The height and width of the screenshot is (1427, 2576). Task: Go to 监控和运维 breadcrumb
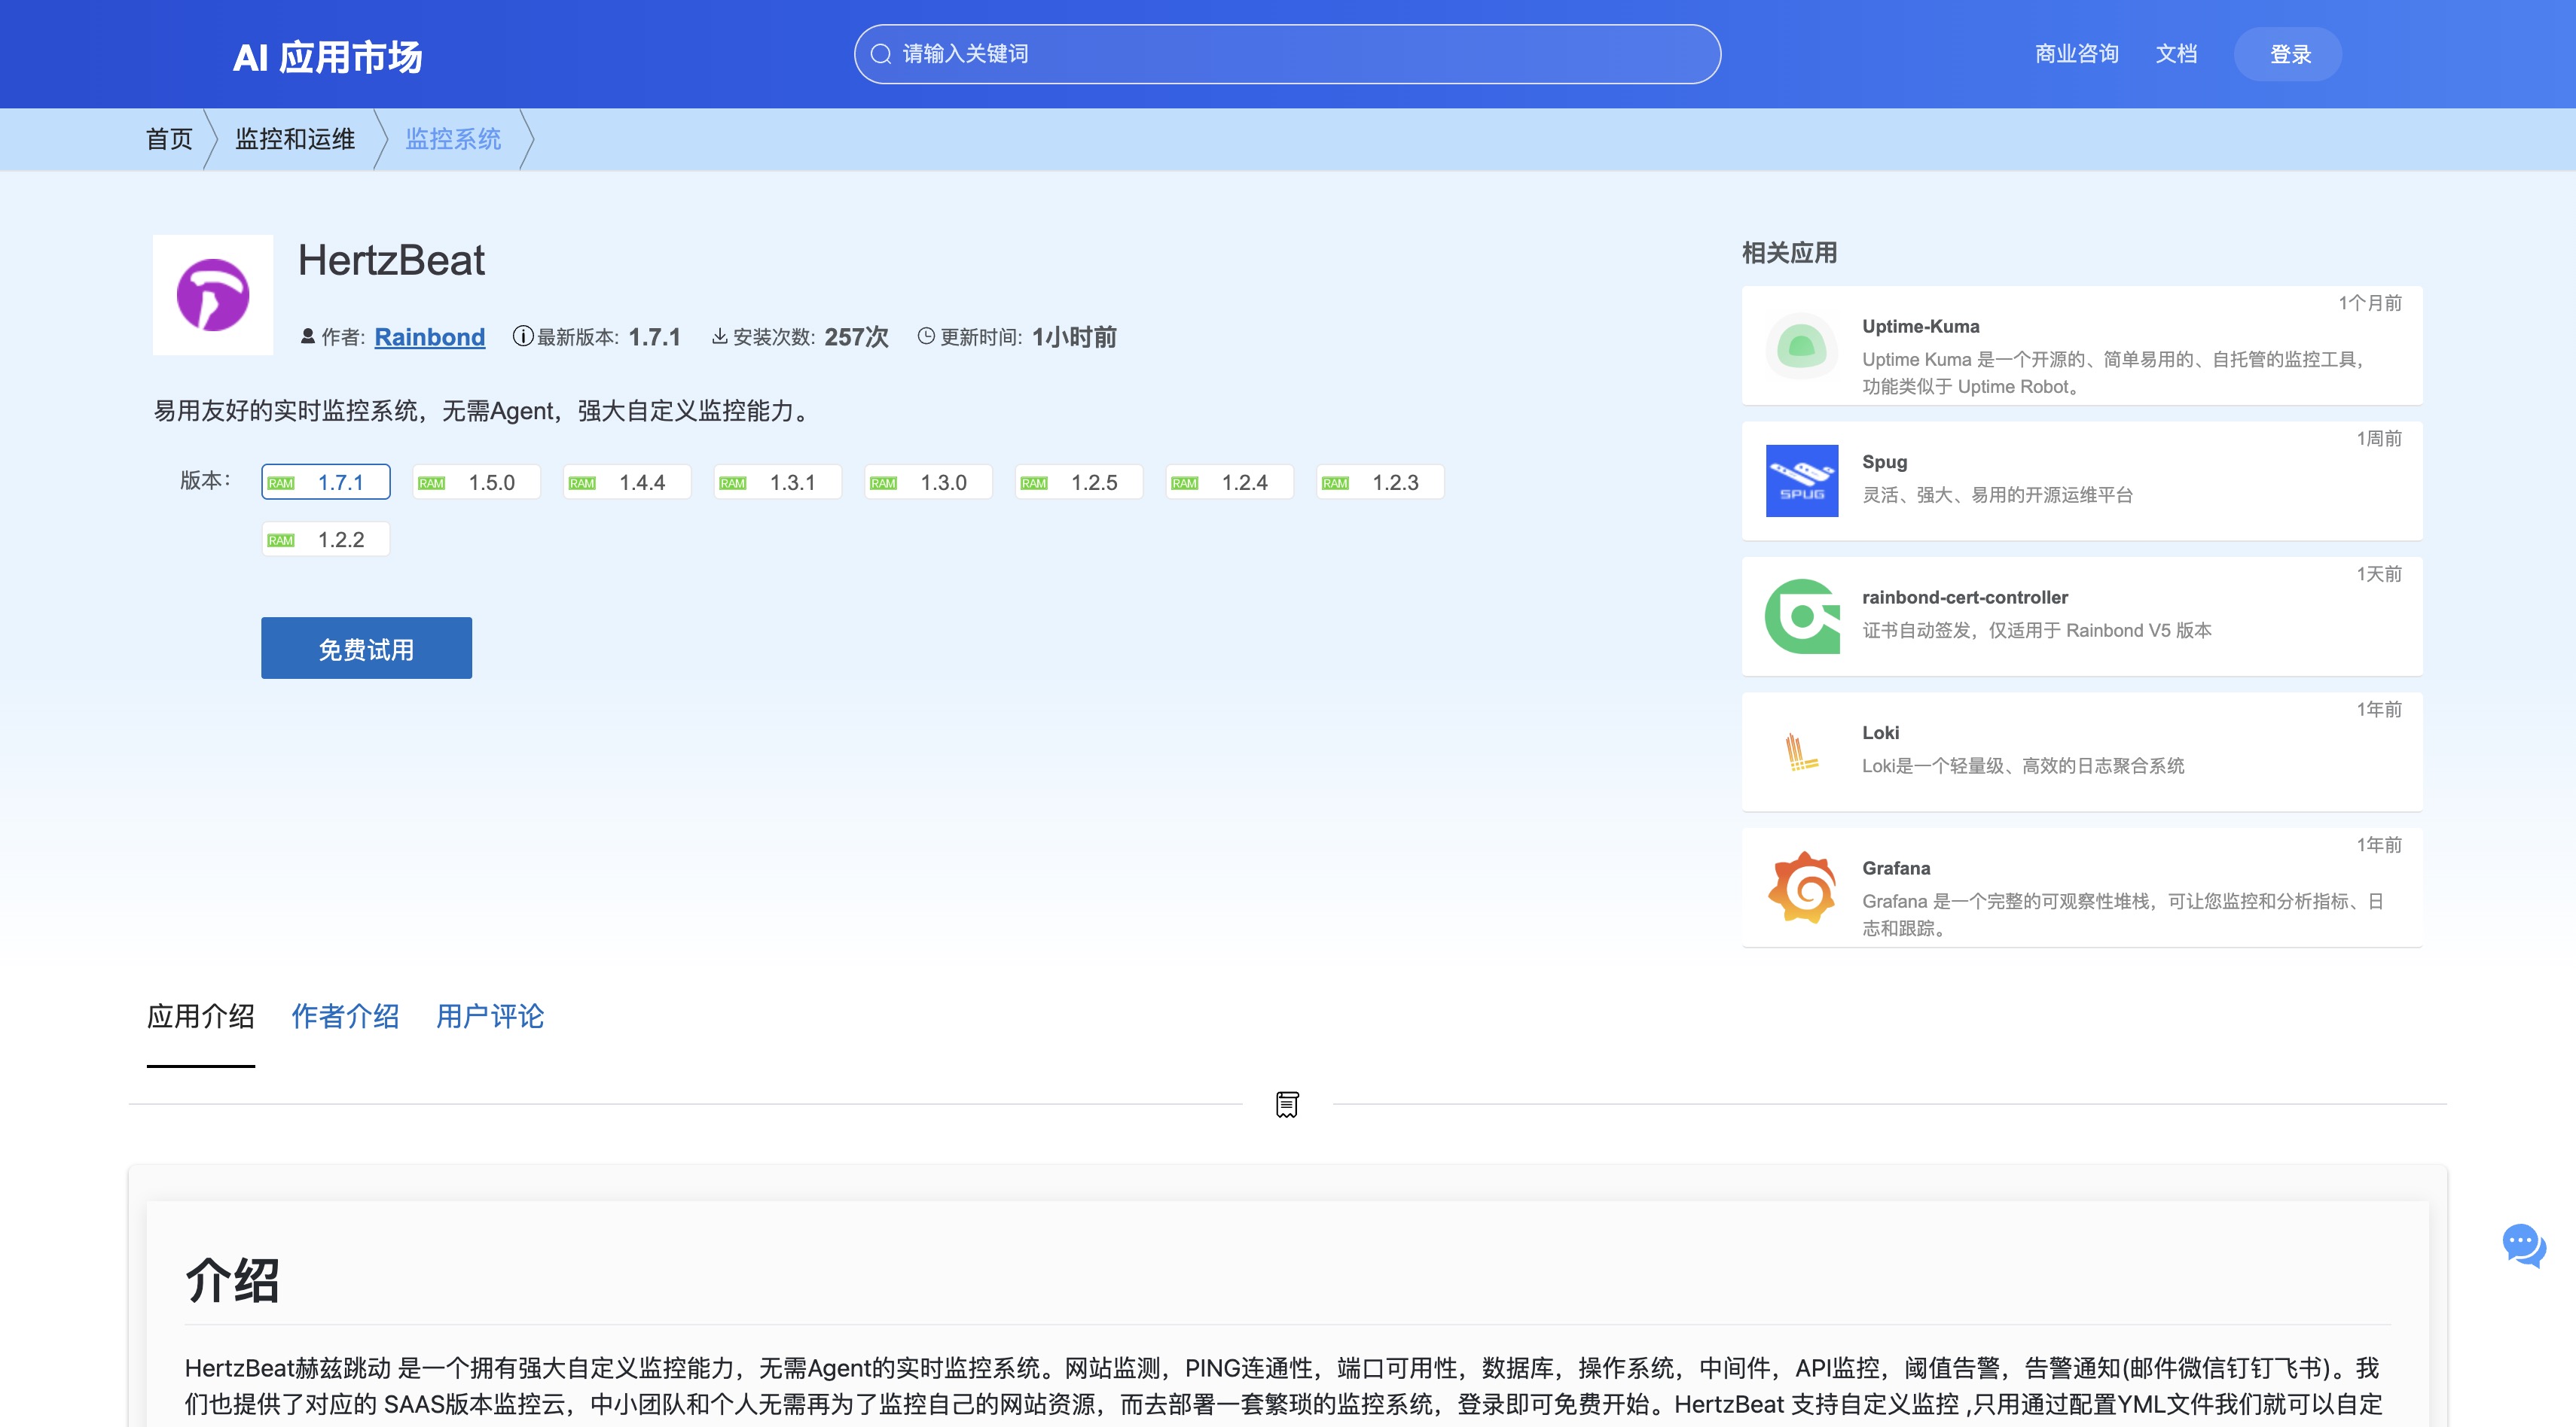click(295, 139)
